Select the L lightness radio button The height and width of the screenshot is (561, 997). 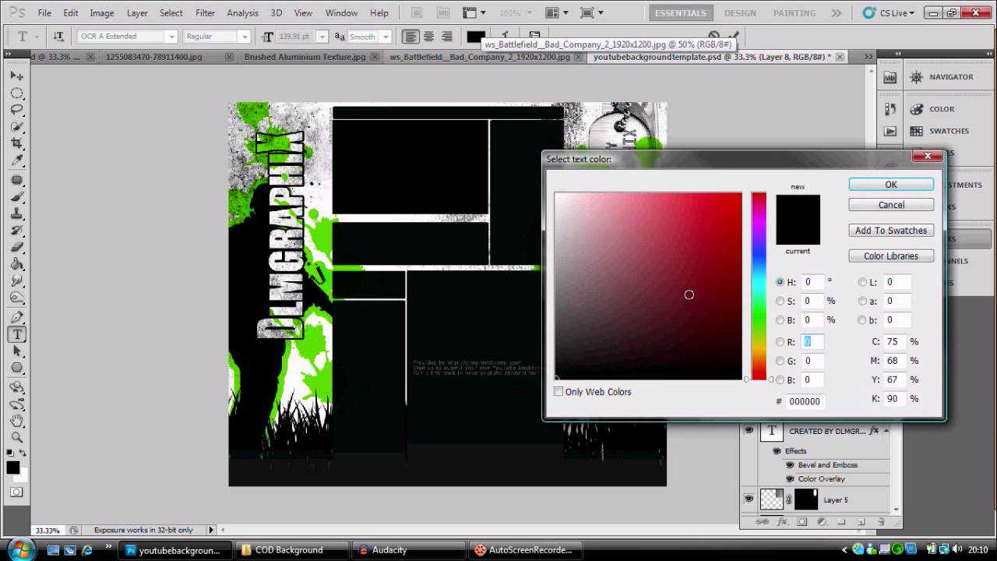(862, 282)
